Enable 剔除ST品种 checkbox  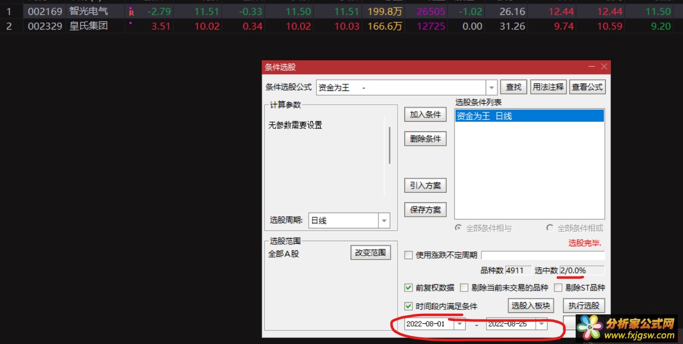[558, 288]
